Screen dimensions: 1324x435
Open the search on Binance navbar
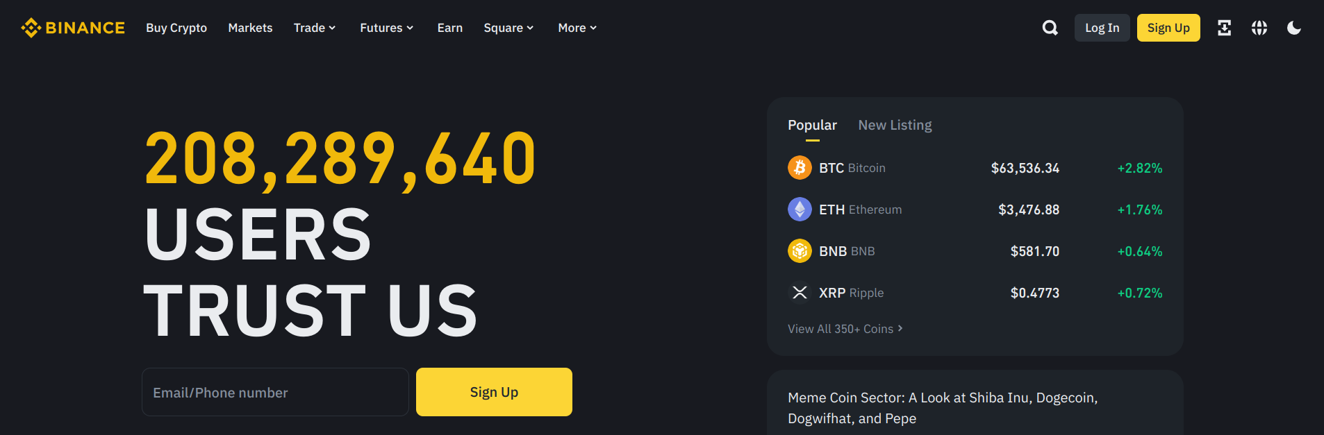(1050, 28)
